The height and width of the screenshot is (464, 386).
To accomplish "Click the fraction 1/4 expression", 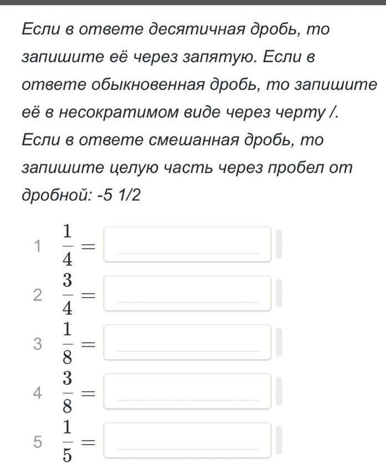I will tap(68, 246).
